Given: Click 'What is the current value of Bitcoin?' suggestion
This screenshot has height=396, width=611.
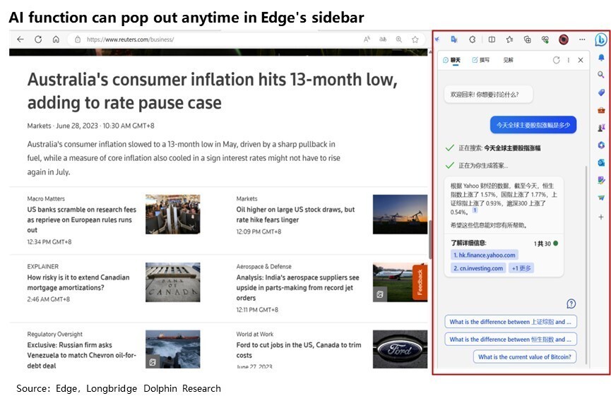Looking at the screenshot, I should [x=524, y=357].
